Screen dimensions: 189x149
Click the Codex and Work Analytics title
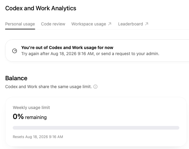41,8
